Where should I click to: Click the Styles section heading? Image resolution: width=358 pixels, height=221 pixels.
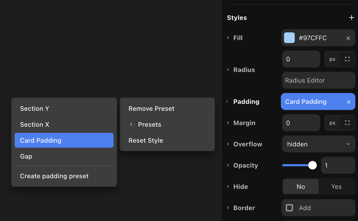click(x=237, y=18)
